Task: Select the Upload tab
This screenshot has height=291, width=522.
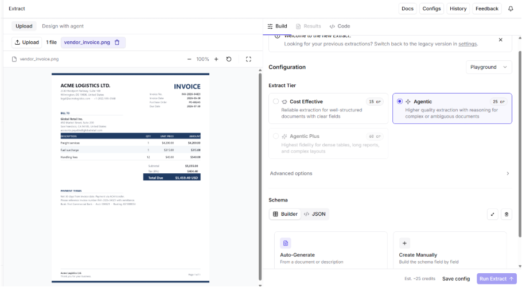Action: tap(24, 26)
